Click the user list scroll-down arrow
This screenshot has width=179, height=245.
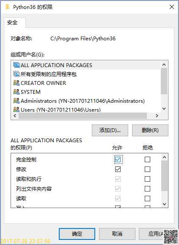pos(164,108)
